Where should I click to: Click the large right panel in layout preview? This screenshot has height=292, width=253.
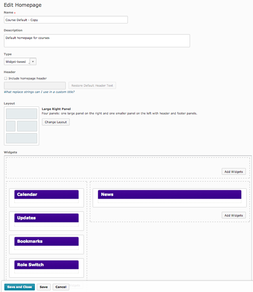point(27,126)
